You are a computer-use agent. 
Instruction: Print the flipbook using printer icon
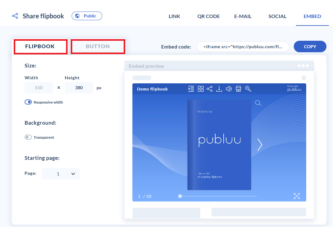click(x=238, y=89)
